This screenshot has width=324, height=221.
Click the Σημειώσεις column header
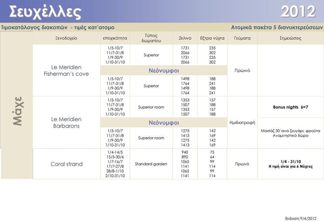[291, 38]
